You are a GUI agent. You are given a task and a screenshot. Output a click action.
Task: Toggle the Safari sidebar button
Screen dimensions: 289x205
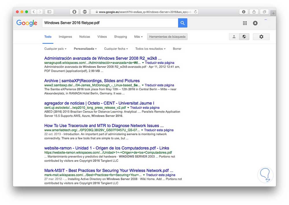coord(49,12)
